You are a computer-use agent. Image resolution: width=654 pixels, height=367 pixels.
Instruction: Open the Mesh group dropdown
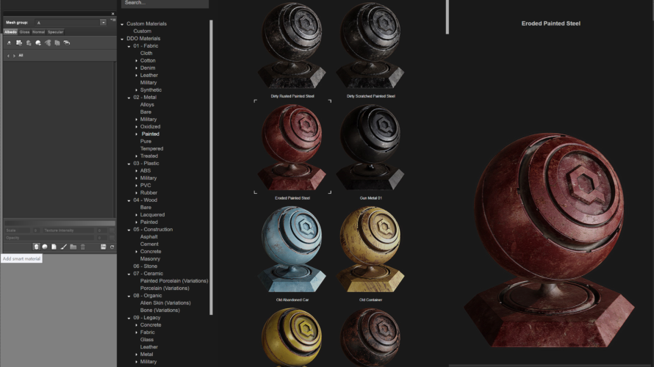click(71, 23)
